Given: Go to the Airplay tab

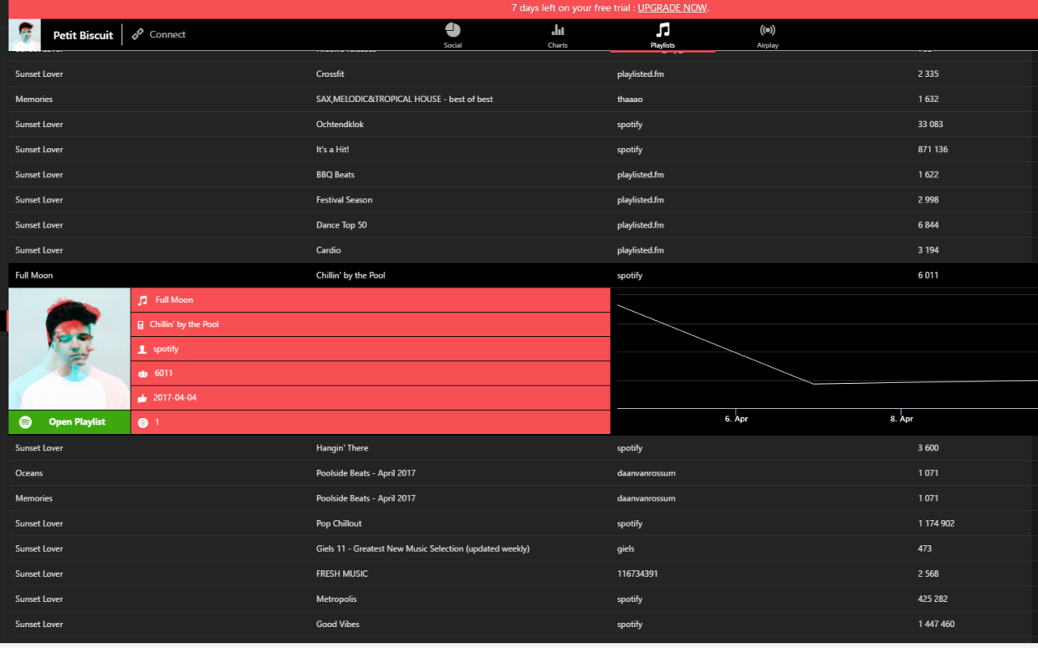Looking at the screenshot, I should tap(767, 35).
